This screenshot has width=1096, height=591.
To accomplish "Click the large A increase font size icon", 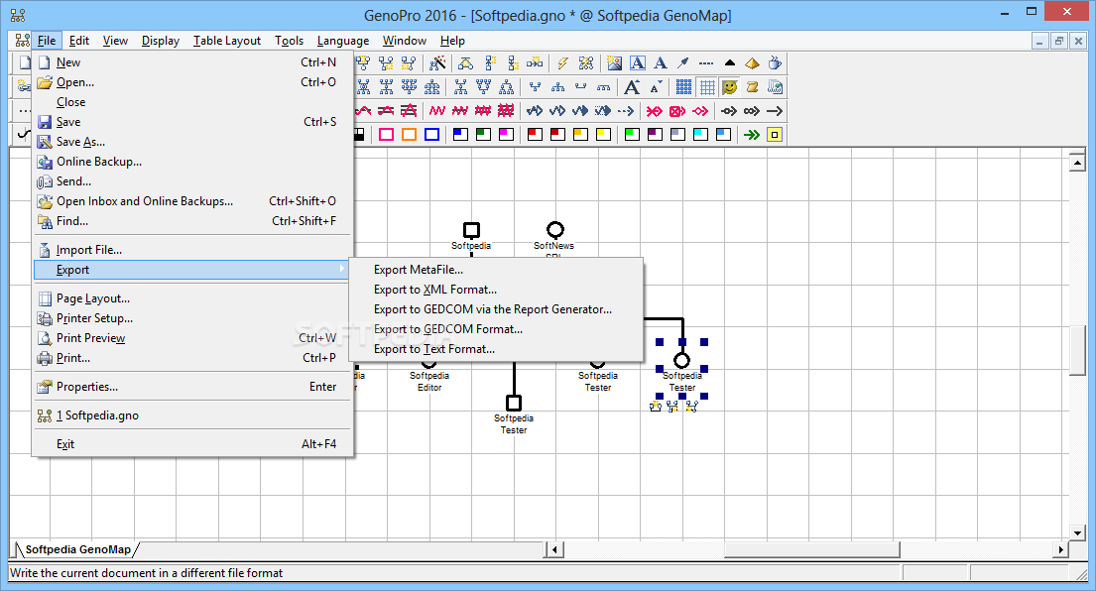I will pyautogui.click(x=632, y=87).
